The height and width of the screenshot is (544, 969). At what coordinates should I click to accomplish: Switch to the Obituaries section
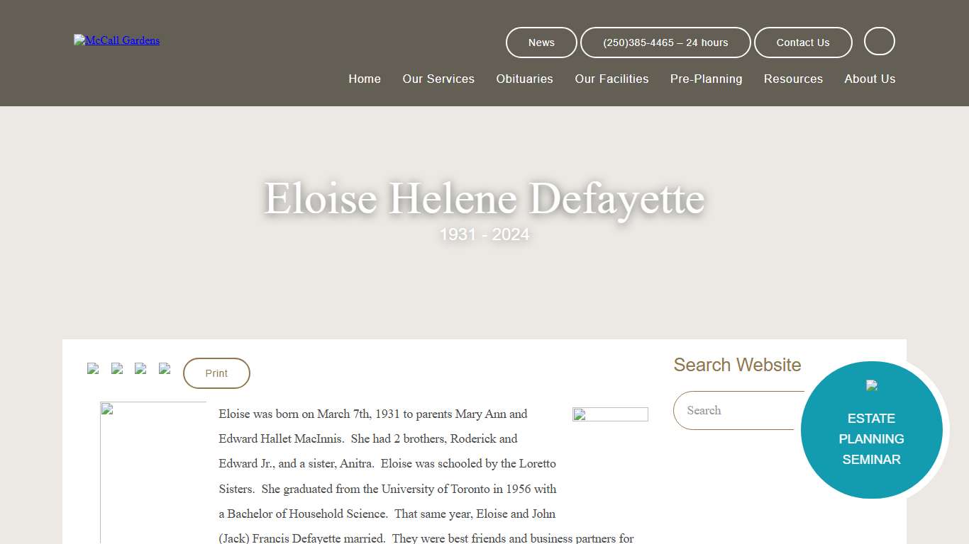tap(524, 79)
